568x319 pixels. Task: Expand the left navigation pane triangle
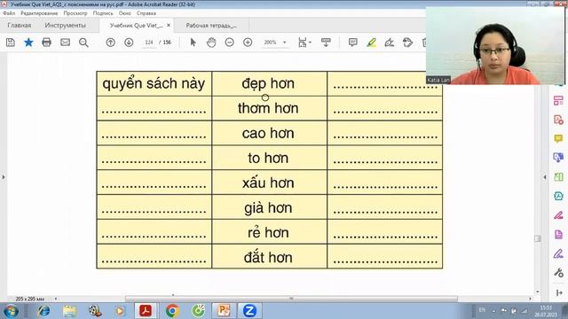(4, 177)
